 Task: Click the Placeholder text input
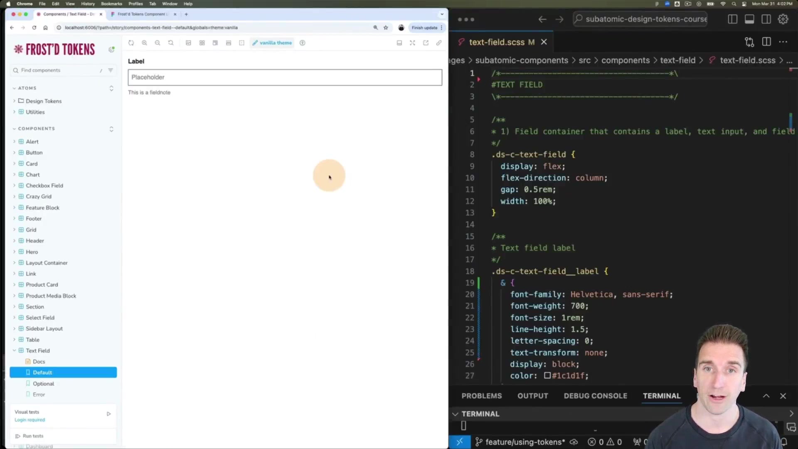(x=285, y=77)
